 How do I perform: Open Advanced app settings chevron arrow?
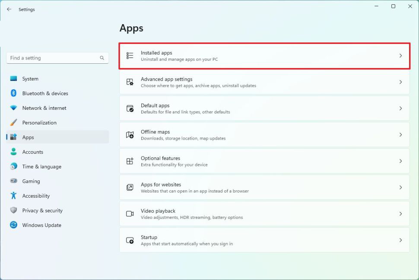click(400, 82)
